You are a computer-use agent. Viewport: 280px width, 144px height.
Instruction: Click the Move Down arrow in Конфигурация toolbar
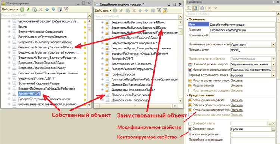click(53, 9)
